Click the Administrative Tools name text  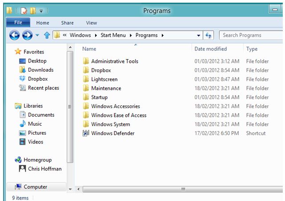(115, 62)
